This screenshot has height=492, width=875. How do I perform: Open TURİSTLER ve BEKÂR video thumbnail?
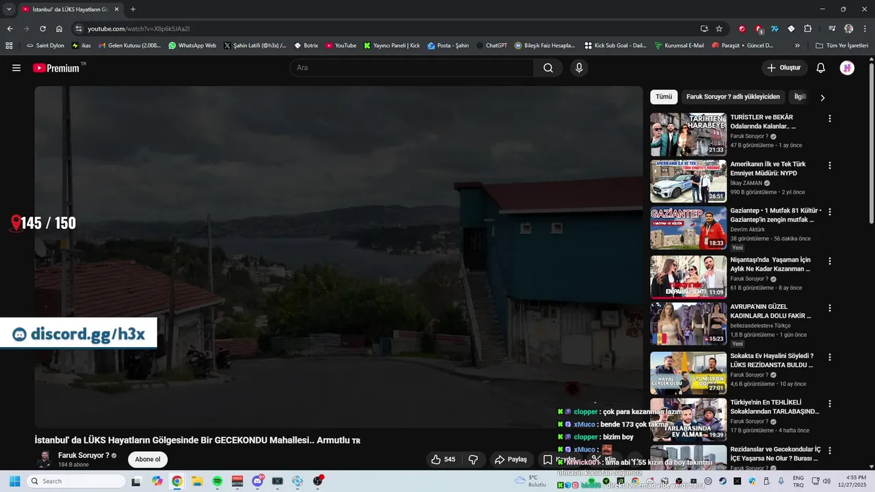tap(688, 135)
